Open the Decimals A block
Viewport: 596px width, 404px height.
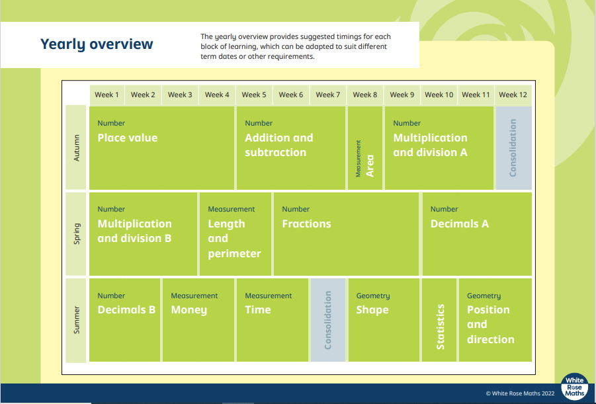pos(476,233)
